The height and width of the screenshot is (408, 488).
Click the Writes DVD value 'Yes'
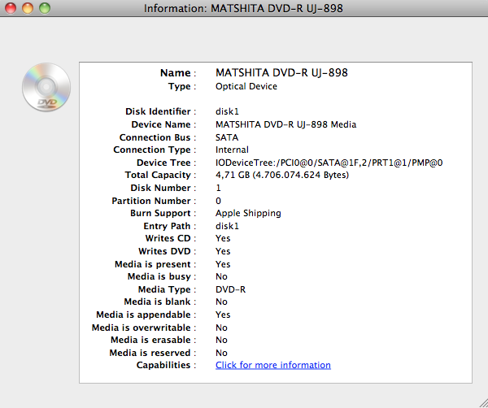(x=223, y=251)
